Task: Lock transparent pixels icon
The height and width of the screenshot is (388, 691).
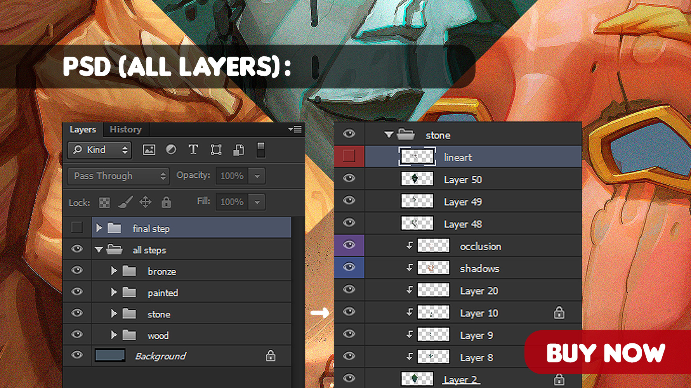Action: 104,202
